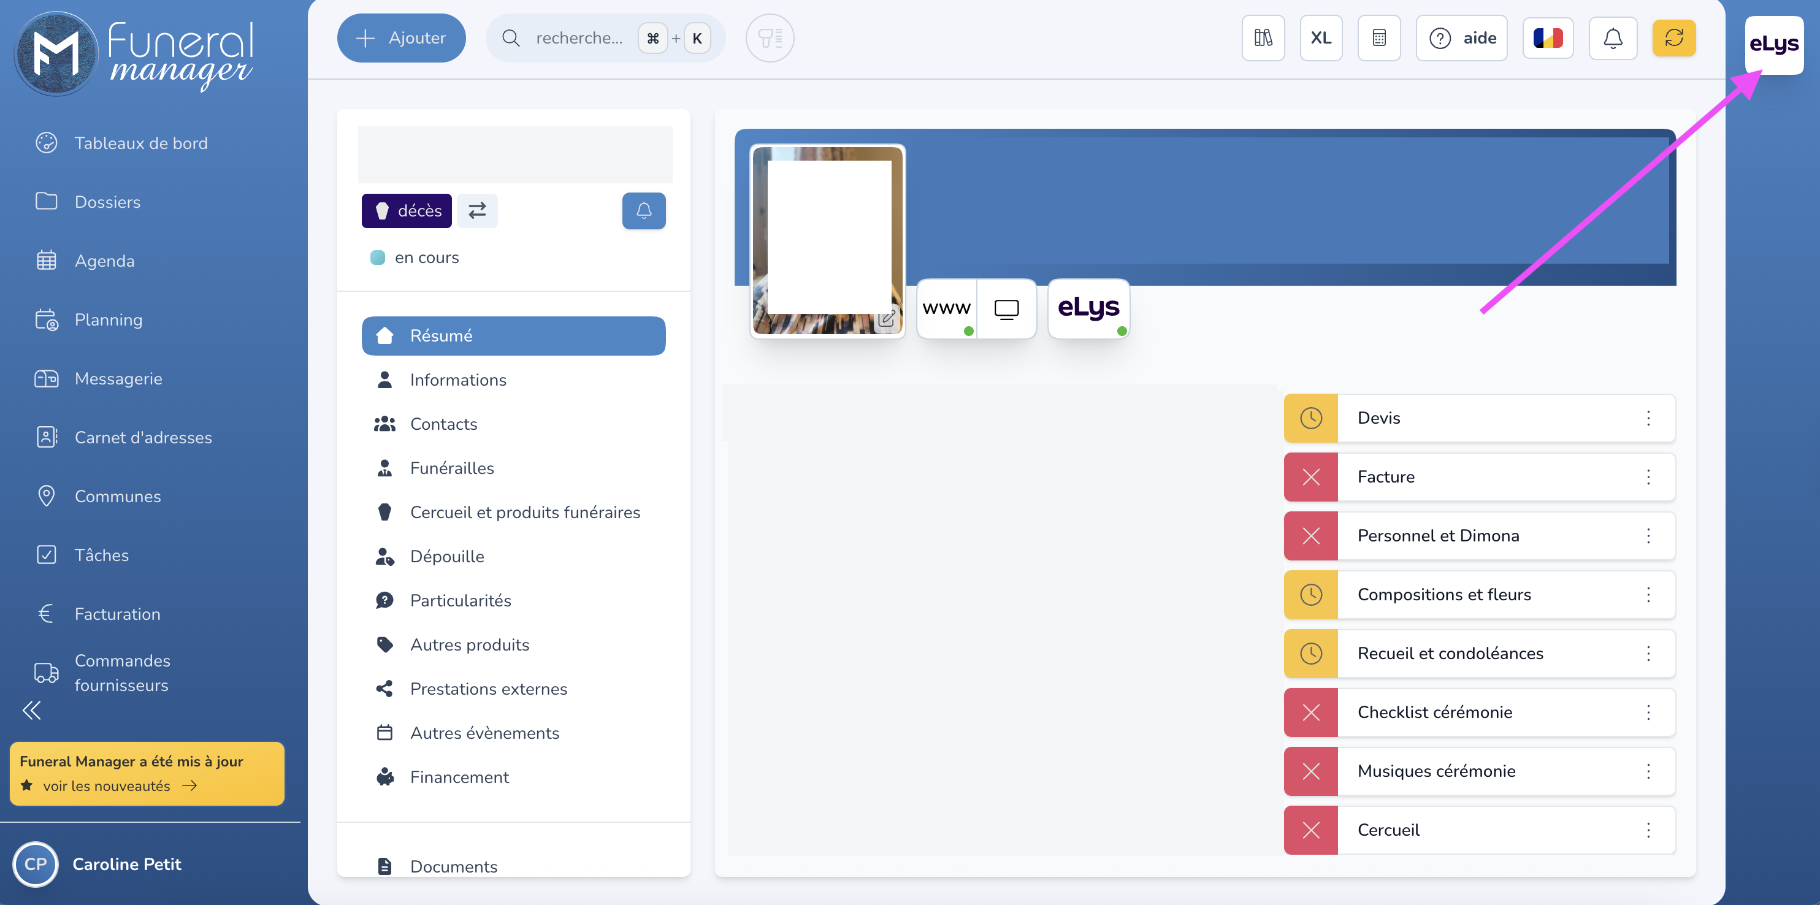This screenshot has width=1820, height=905.
Task: Click the yellow sync refresh icon
Action: coord(1673,38)
